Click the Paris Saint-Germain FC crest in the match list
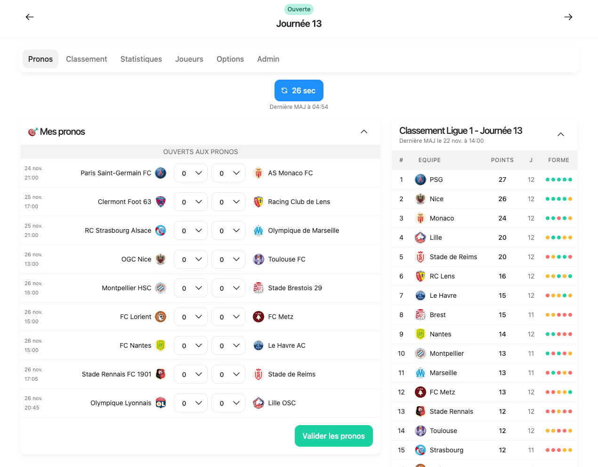 click(161, 173)
